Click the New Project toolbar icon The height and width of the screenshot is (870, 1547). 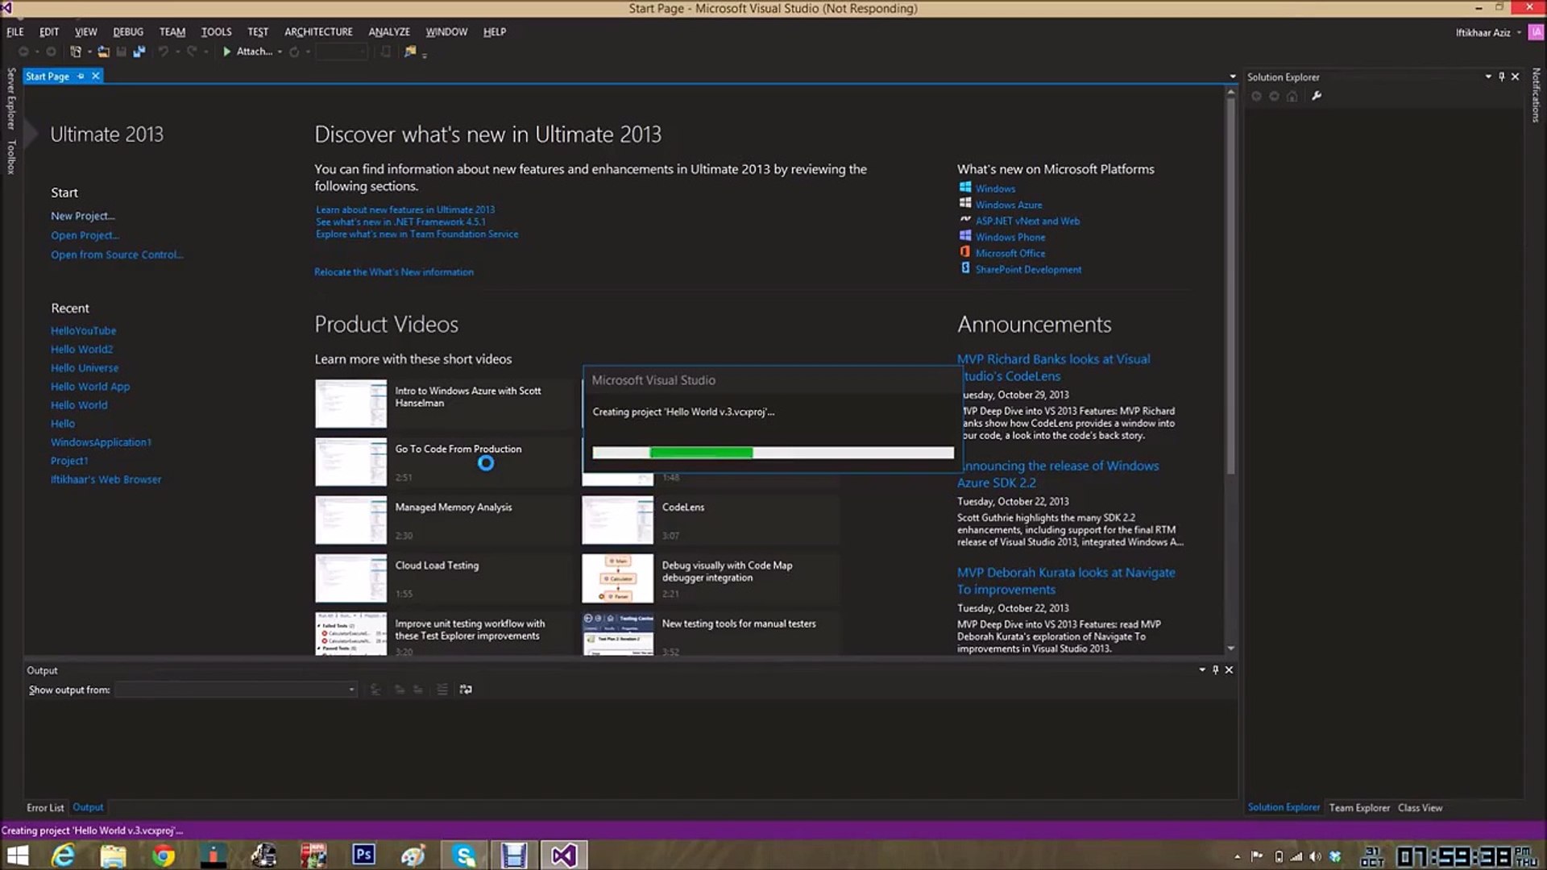click(75, 52)
